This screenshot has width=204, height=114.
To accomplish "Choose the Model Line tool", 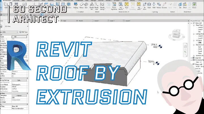I will coord(96,6).
